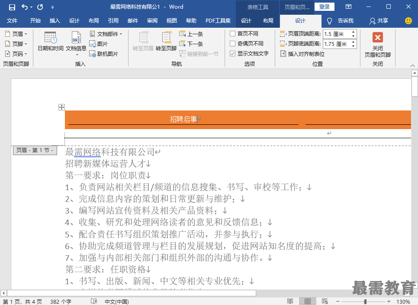Click 中文(中国) language status
The image size is (418, 305).
(117, 302)
